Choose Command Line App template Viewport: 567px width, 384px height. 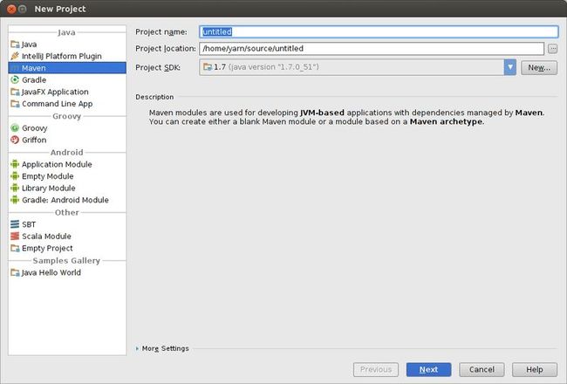pyautogui.click(x=67, y=104)
